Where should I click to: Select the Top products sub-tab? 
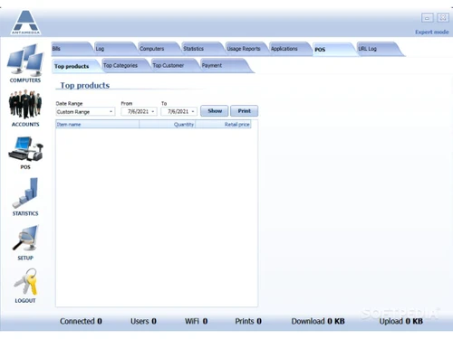(75, 66)
